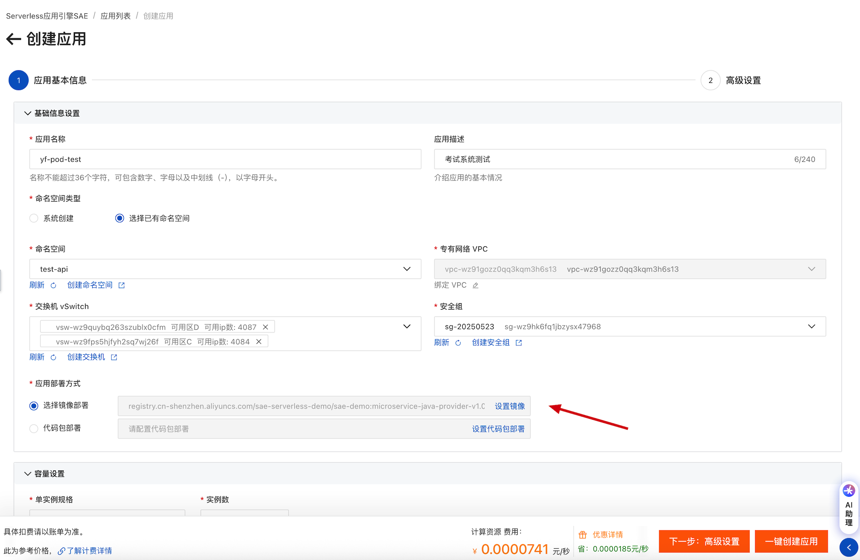Screen dimensions: 860x560
Task: Click 一键创建应用 button
Action: (x=791, y=541)
